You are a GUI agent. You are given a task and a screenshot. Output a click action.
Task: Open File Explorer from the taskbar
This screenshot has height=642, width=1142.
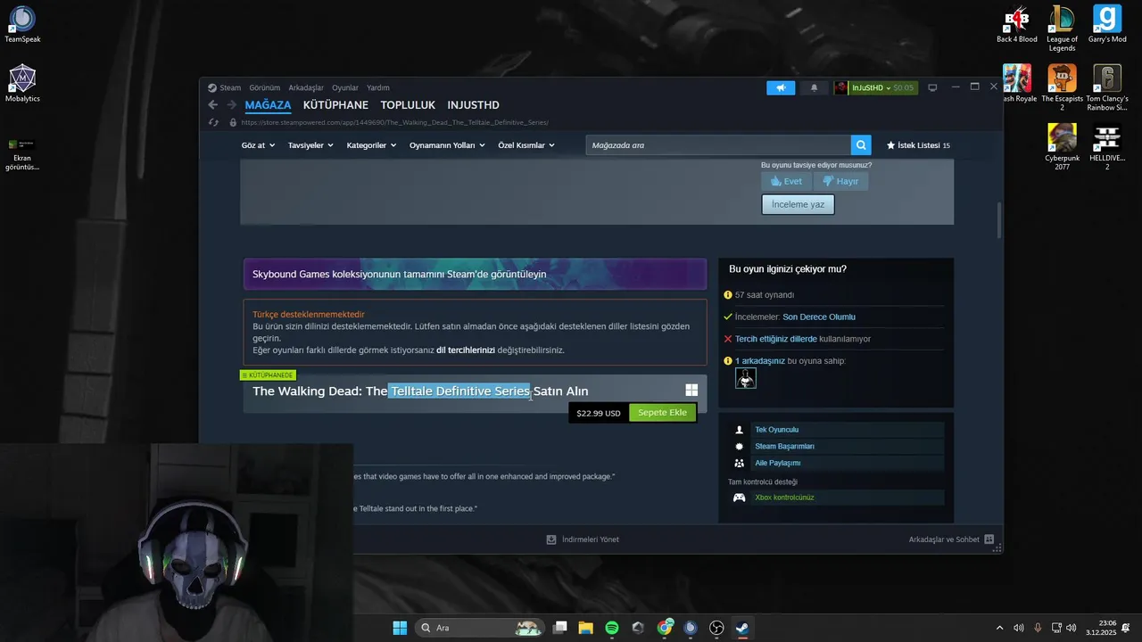point(585,628)
